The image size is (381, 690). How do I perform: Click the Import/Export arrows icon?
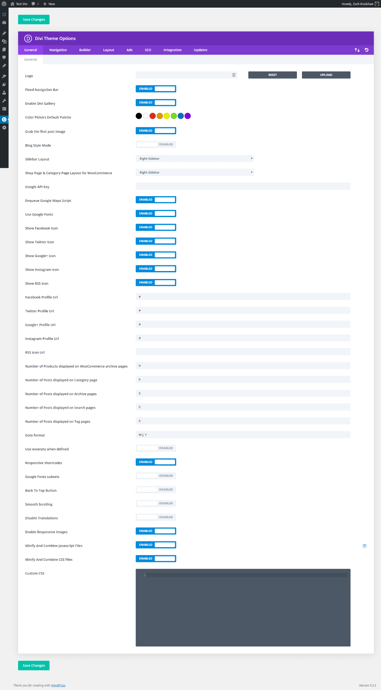tap(357, 50)
